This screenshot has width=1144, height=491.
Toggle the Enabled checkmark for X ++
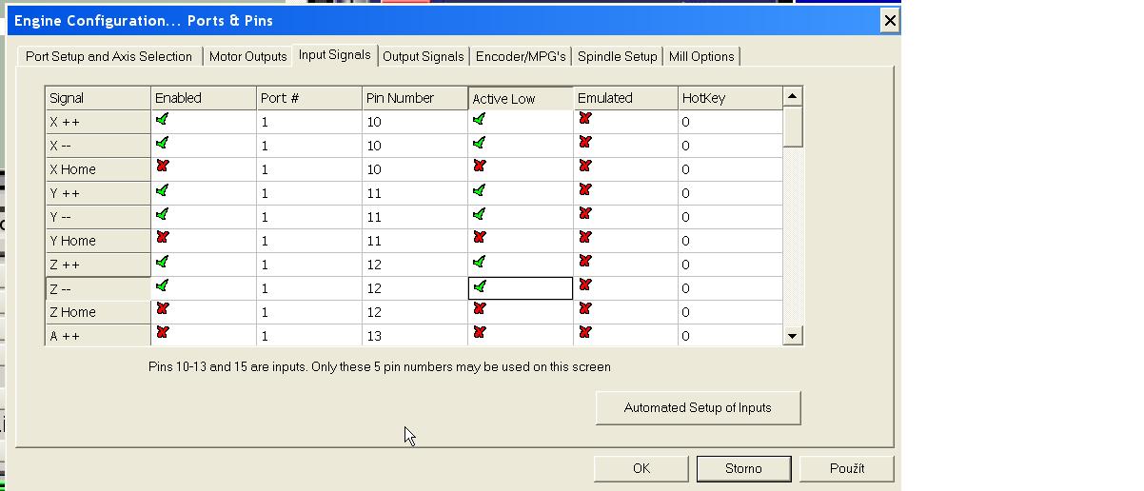163,120
